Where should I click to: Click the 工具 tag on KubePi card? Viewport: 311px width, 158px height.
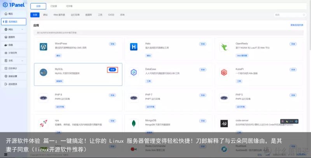(x=239, y=81)
